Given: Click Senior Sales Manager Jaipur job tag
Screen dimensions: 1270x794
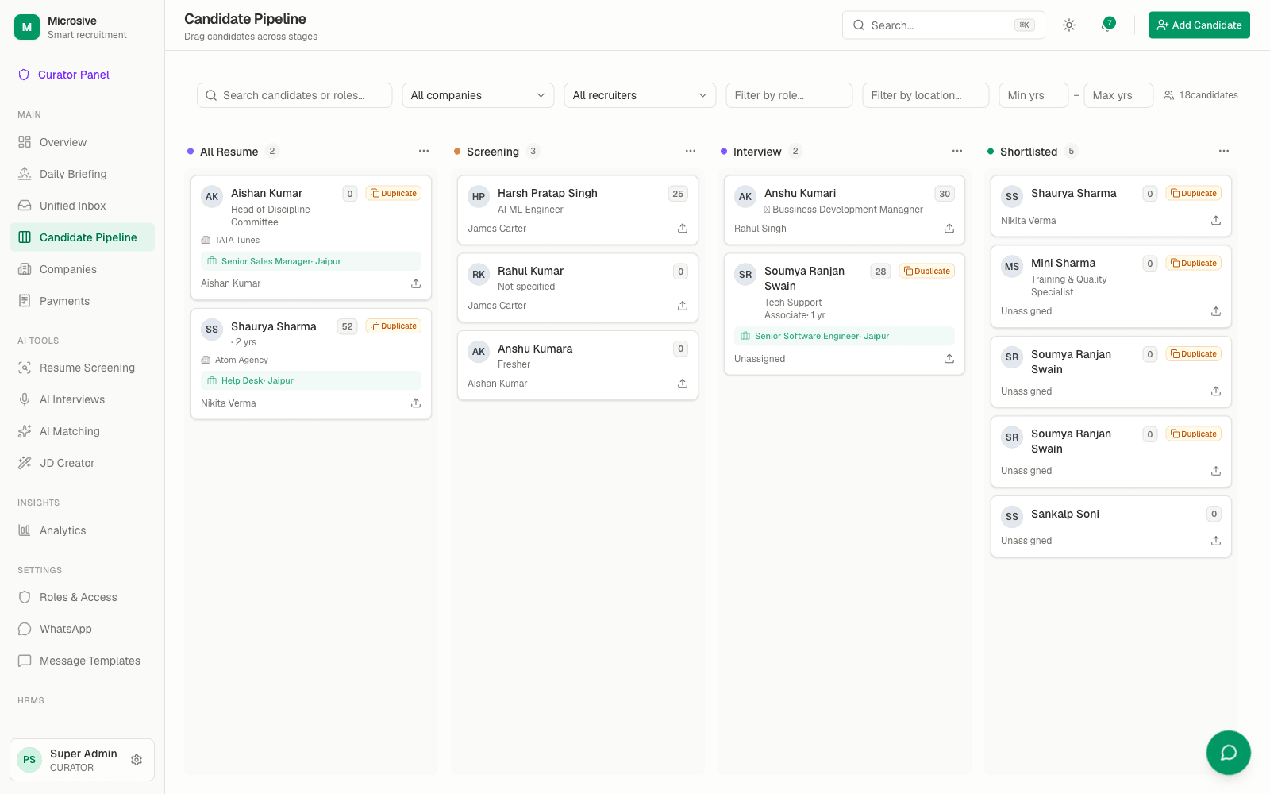Looking at the screenshot, I should [311, 261].
